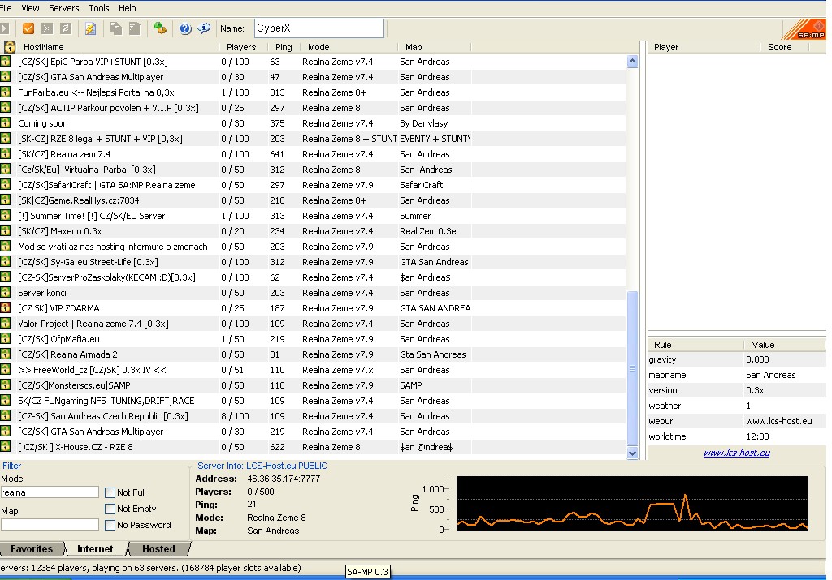832x580 pixels.
Task: Click the SA:MP logo in the toolbar corner
Action: point(804,29)
